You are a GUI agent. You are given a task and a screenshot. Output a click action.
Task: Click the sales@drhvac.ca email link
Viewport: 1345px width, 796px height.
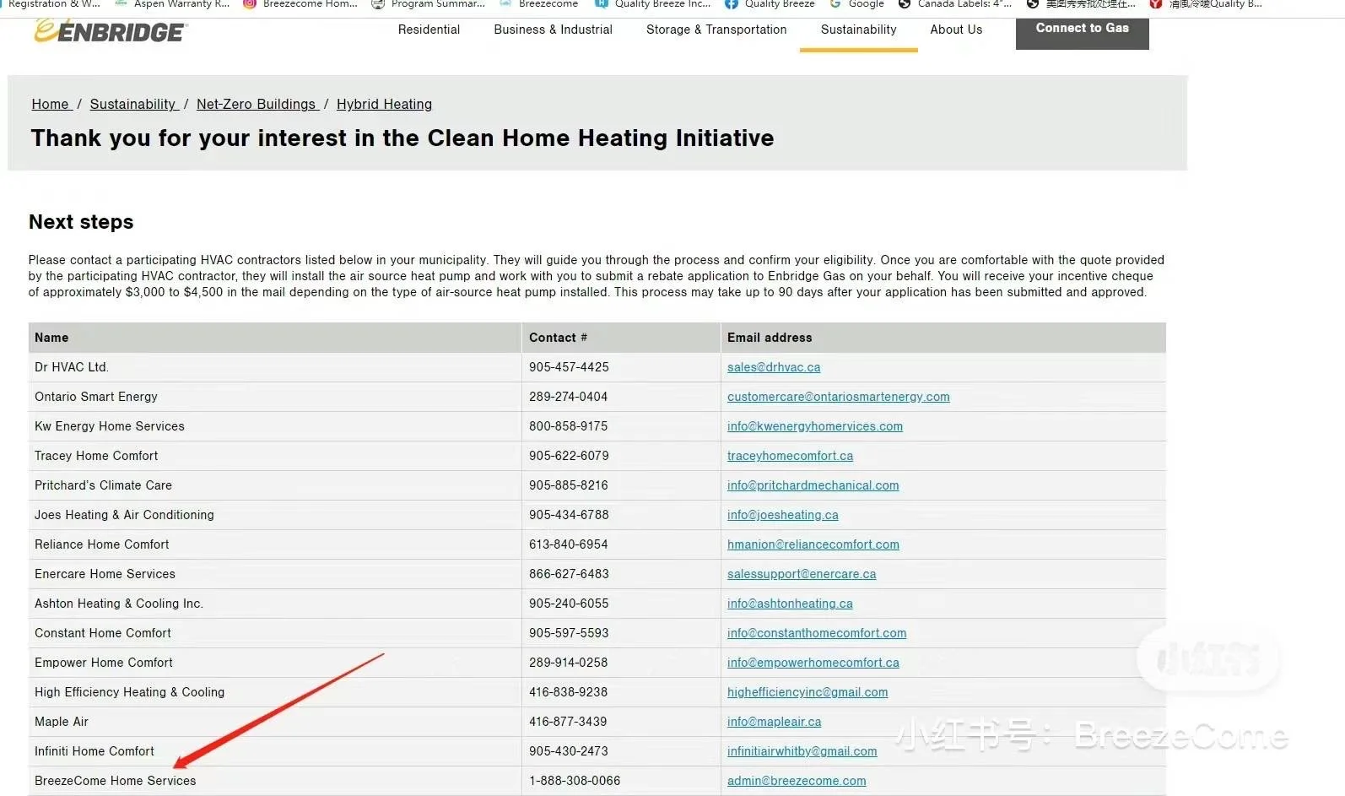click(773, 367)
